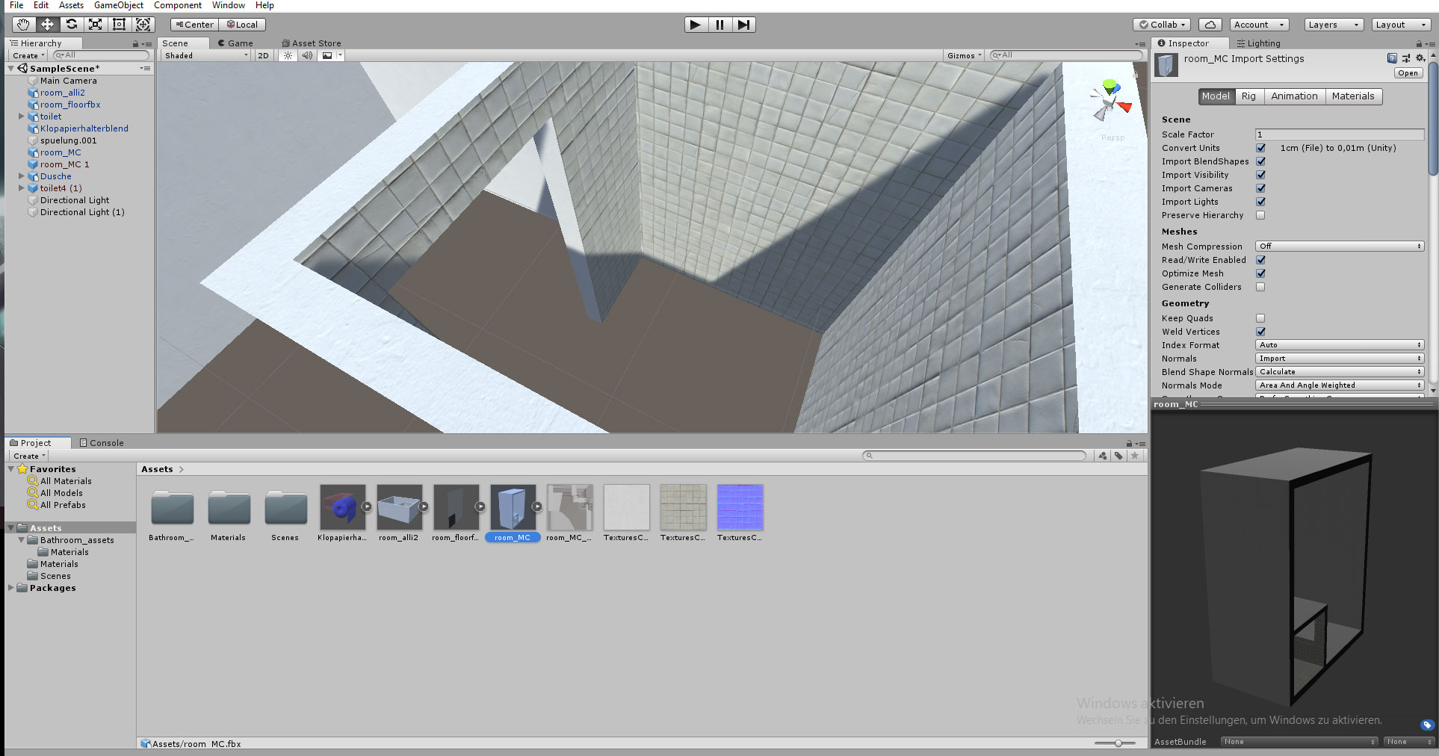Select the Scale tool
Viewport: 1439px width, 756px height.
tap(95, 25)
